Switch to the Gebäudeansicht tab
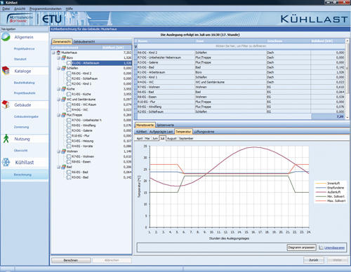Viewport: 351px width, 272px height. [x=84, y=41]
